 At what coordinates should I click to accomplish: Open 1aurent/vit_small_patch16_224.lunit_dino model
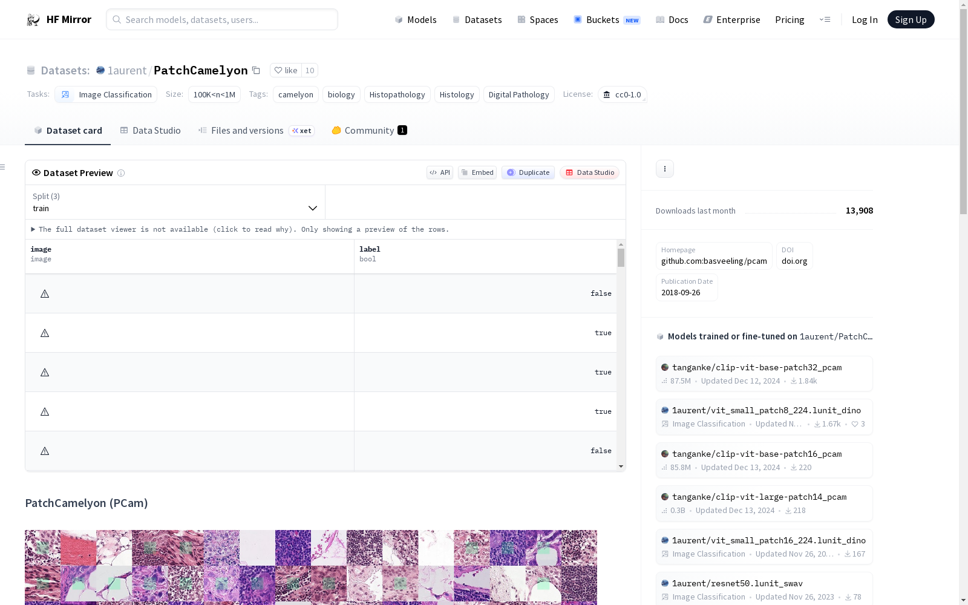[x=764, y=547]
